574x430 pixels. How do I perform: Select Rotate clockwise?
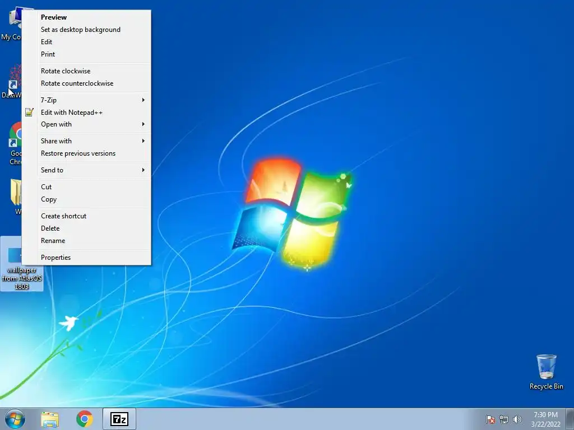(x=86, y=71)
